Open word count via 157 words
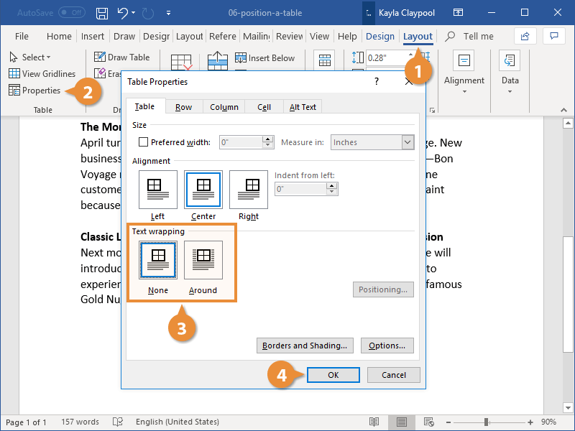 tap(80, 422)
